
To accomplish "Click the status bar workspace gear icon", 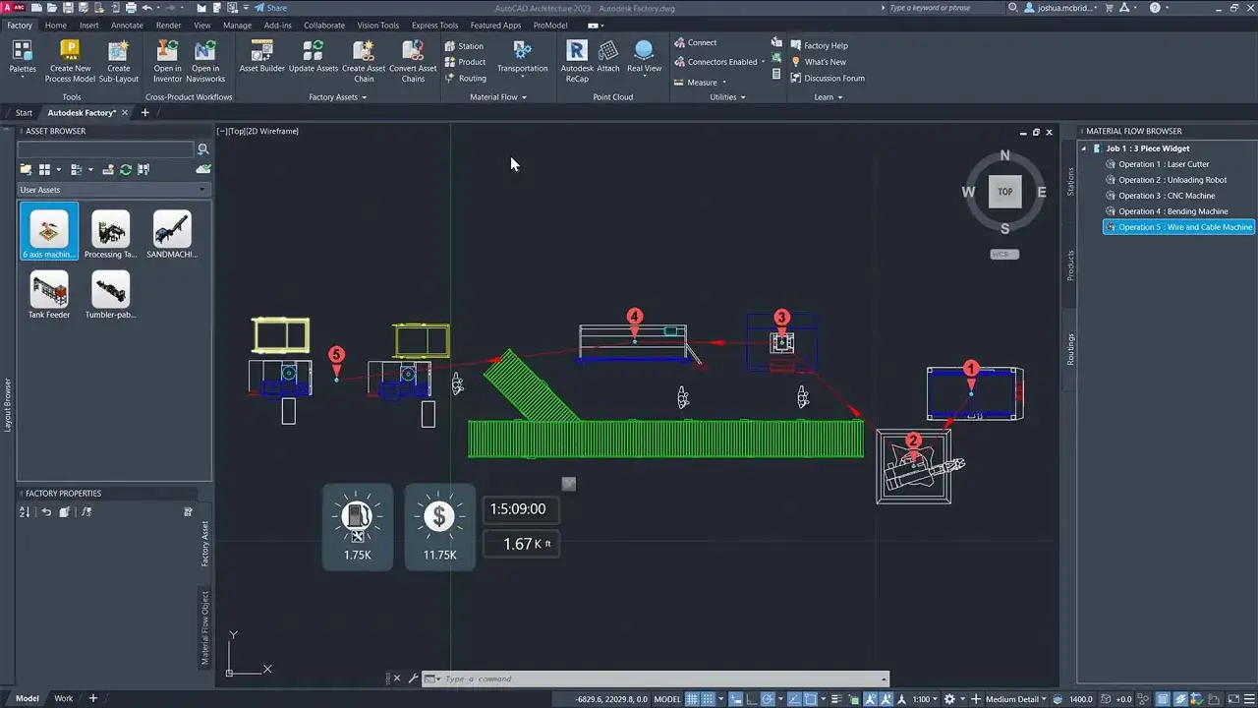I will click(x=949, y=699).
